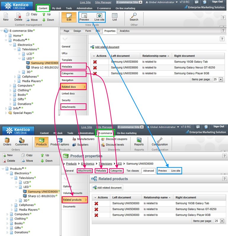The width and height of the screenshot is (228, 236).
Task: Click the chat icon in top header bar
Action: 196,2
